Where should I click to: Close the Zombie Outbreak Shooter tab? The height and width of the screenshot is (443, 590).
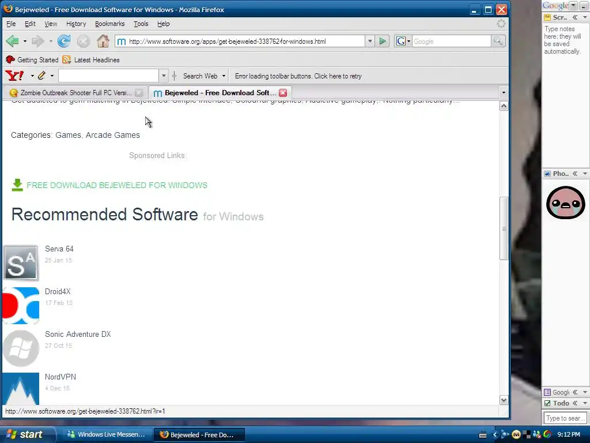tap(139, 93)
